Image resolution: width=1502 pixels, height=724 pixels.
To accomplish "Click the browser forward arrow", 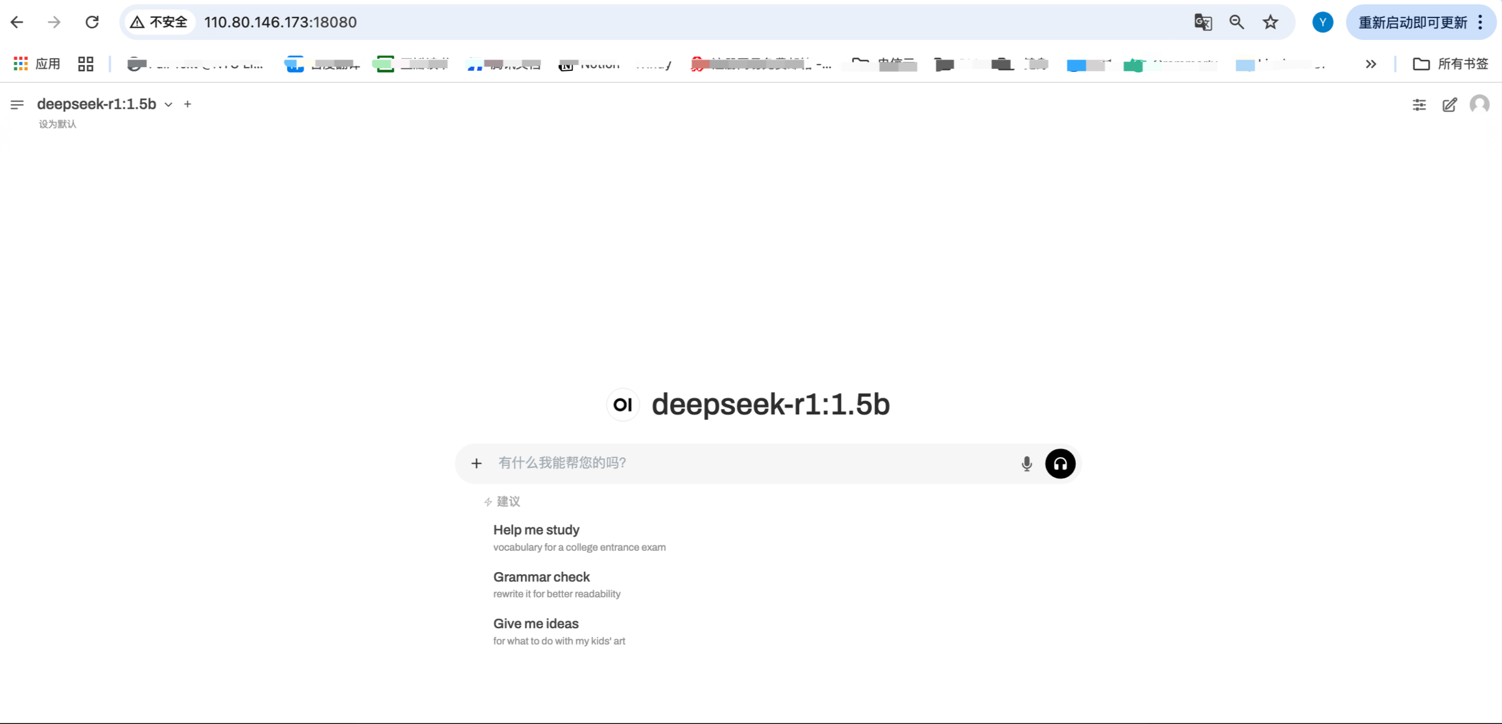I will pos(54,22).
